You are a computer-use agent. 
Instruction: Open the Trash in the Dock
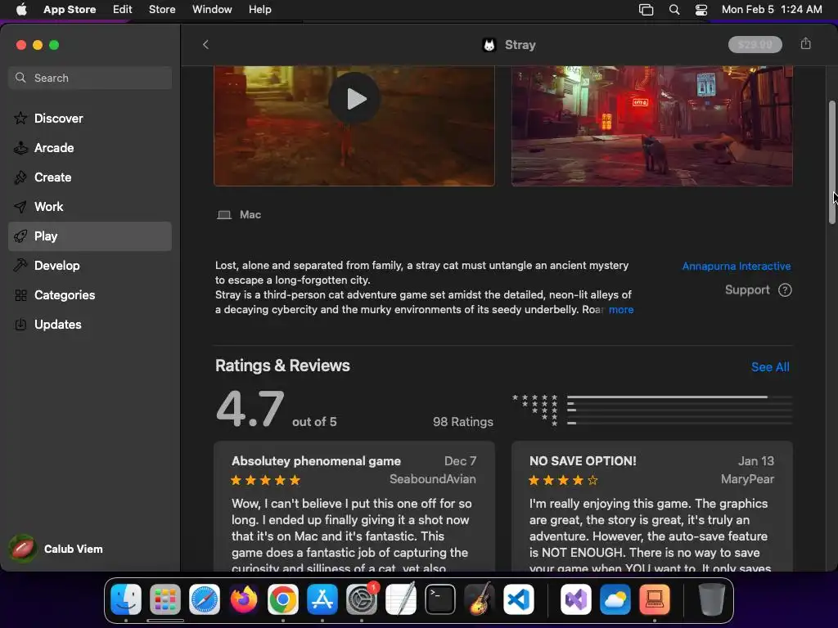tap(711, 599)
